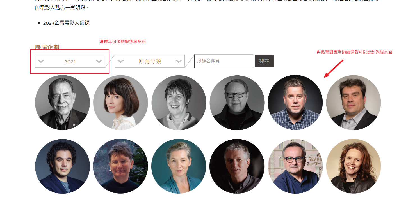Viewport: 415px width, 216px height.
Task: Select short-haired smiling woman black-and-white portrait
Action: (179, 103)
